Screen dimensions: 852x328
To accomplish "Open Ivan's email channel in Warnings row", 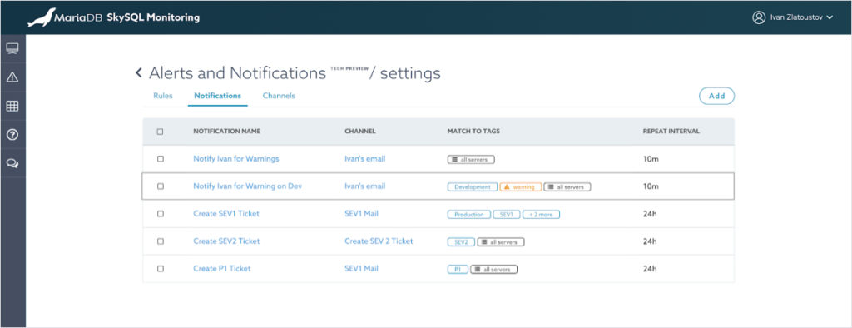I will [x=364, y=159].
